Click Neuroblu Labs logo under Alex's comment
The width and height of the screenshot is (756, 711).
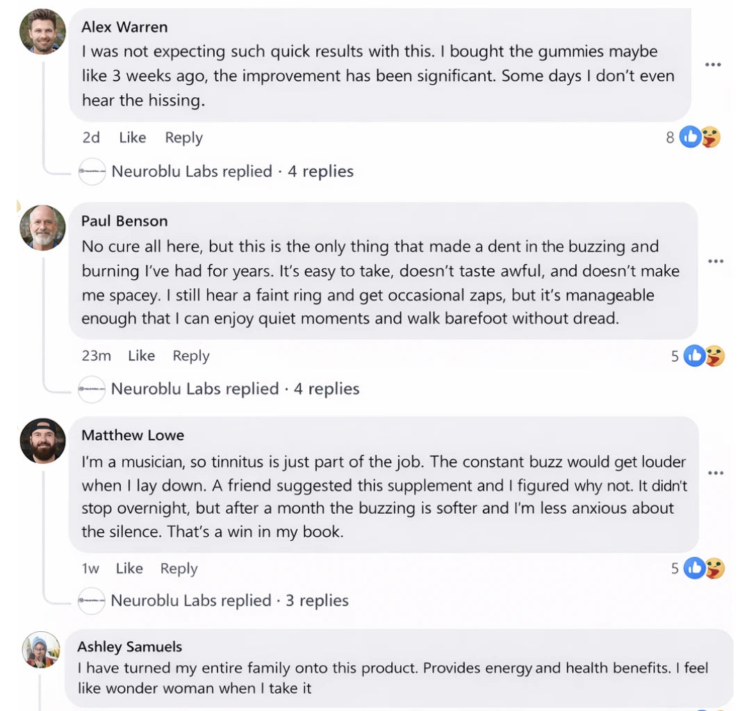[92, 172]
